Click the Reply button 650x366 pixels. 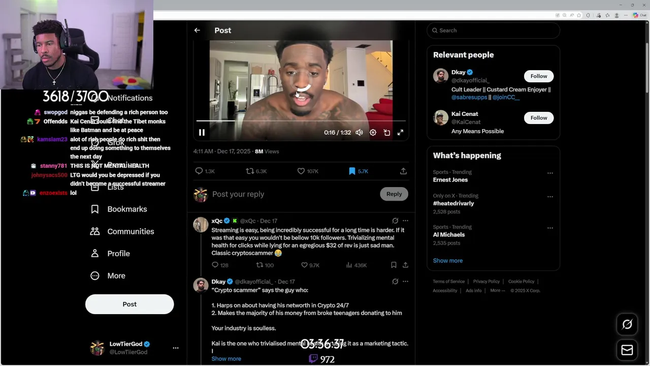pos(394,194)
